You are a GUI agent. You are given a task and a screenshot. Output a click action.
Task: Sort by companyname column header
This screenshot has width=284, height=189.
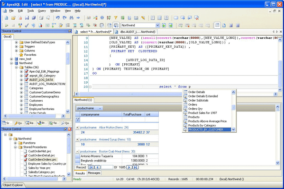[x=101, y=114]
